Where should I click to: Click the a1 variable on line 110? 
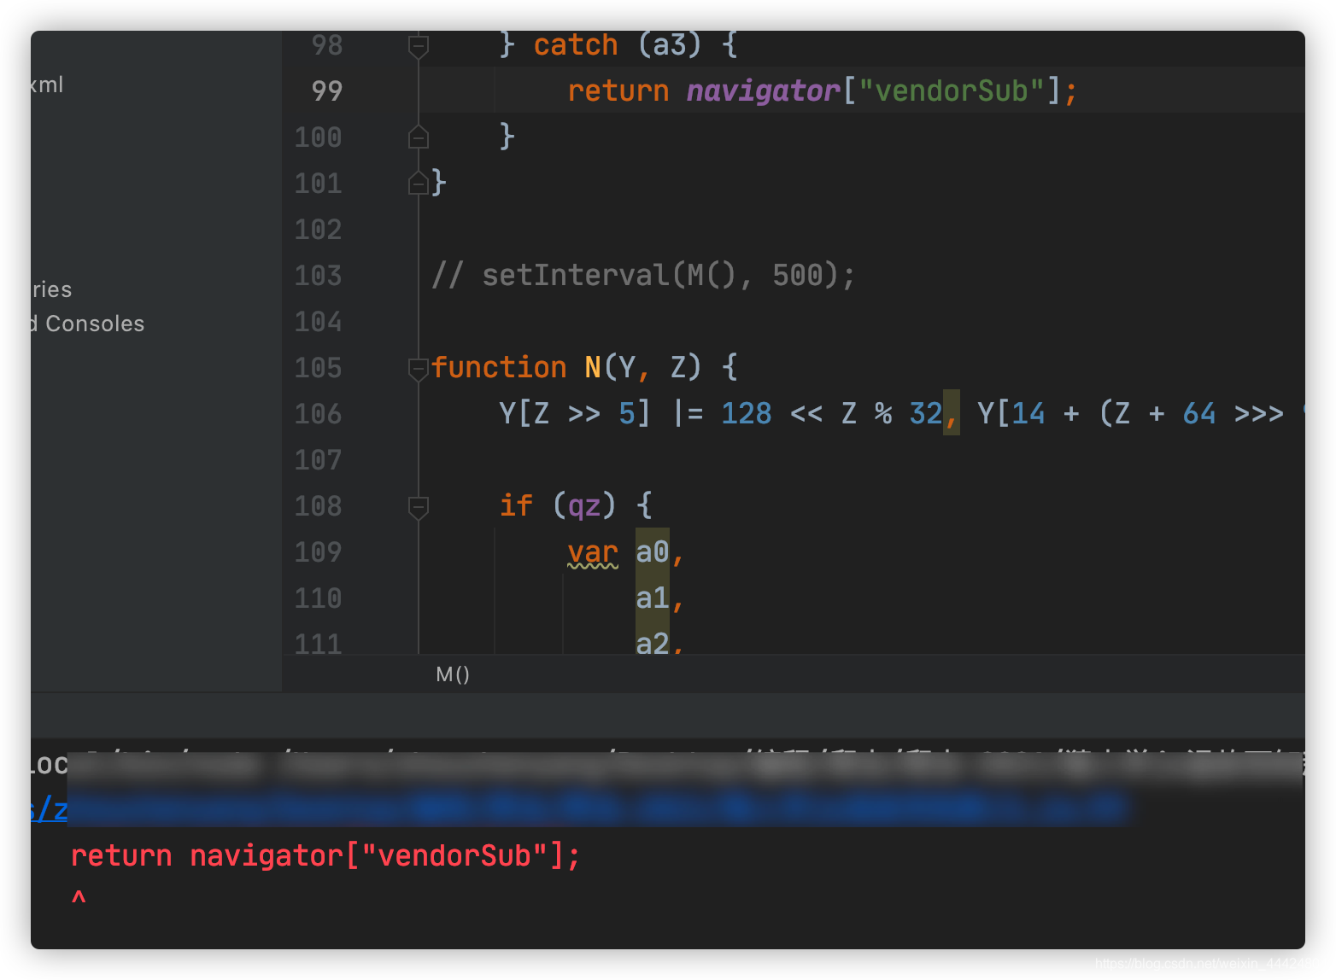[x=653, y=598]
